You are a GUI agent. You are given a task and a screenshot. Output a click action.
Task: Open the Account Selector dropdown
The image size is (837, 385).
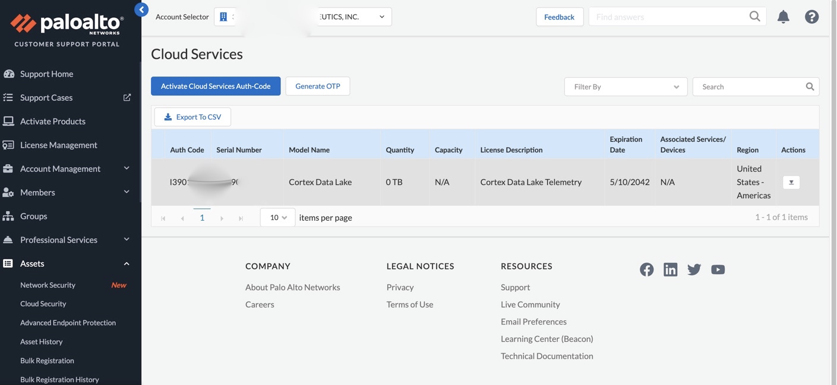[x=302, y=17]
